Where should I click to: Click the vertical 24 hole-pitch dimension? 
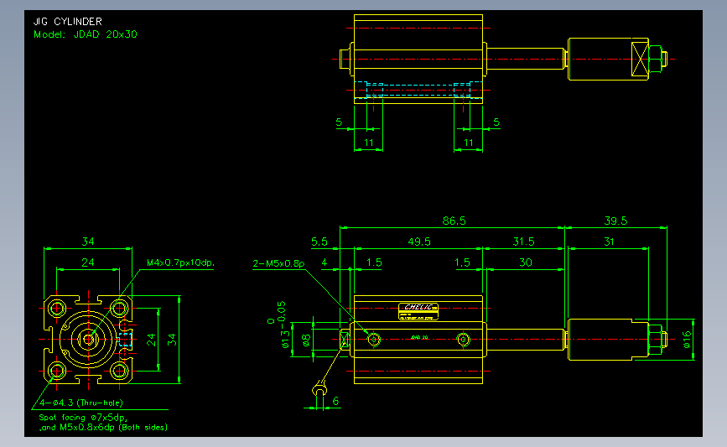point(151,340)
